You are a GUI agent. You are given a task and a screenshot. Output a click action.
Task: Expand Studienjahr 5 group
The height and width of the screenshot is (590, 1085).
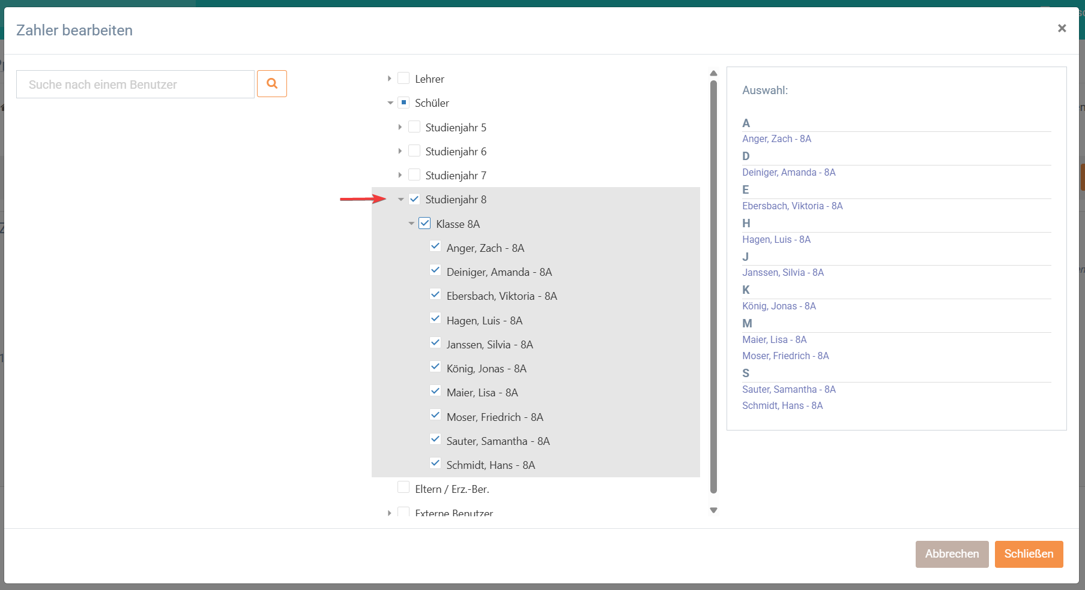[400, 127]
